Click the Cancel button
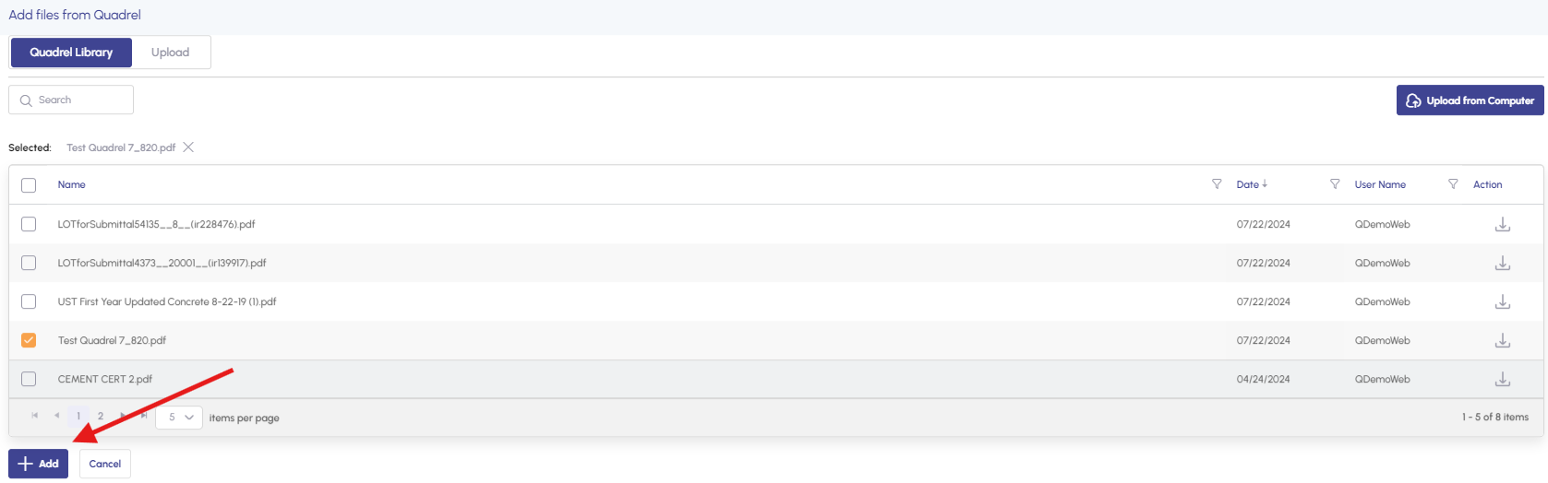 pos(105,464)
